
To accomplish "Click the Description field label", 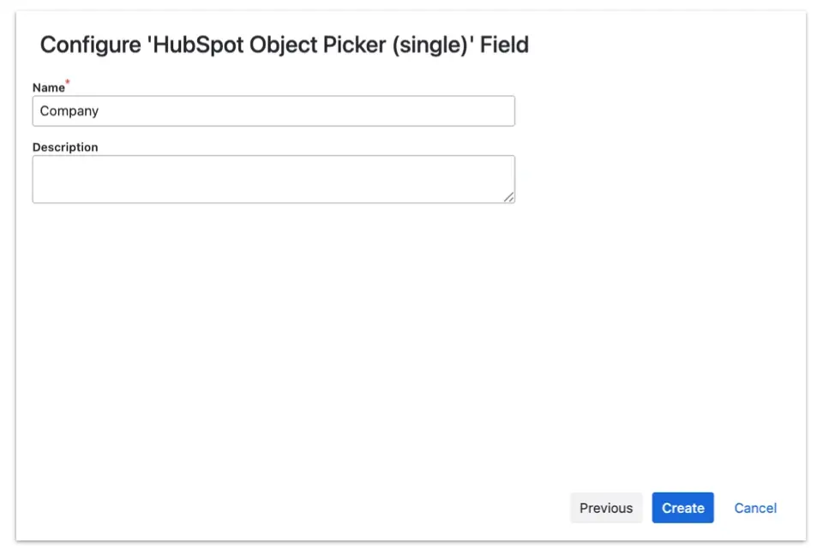I will tap(65, 146).
